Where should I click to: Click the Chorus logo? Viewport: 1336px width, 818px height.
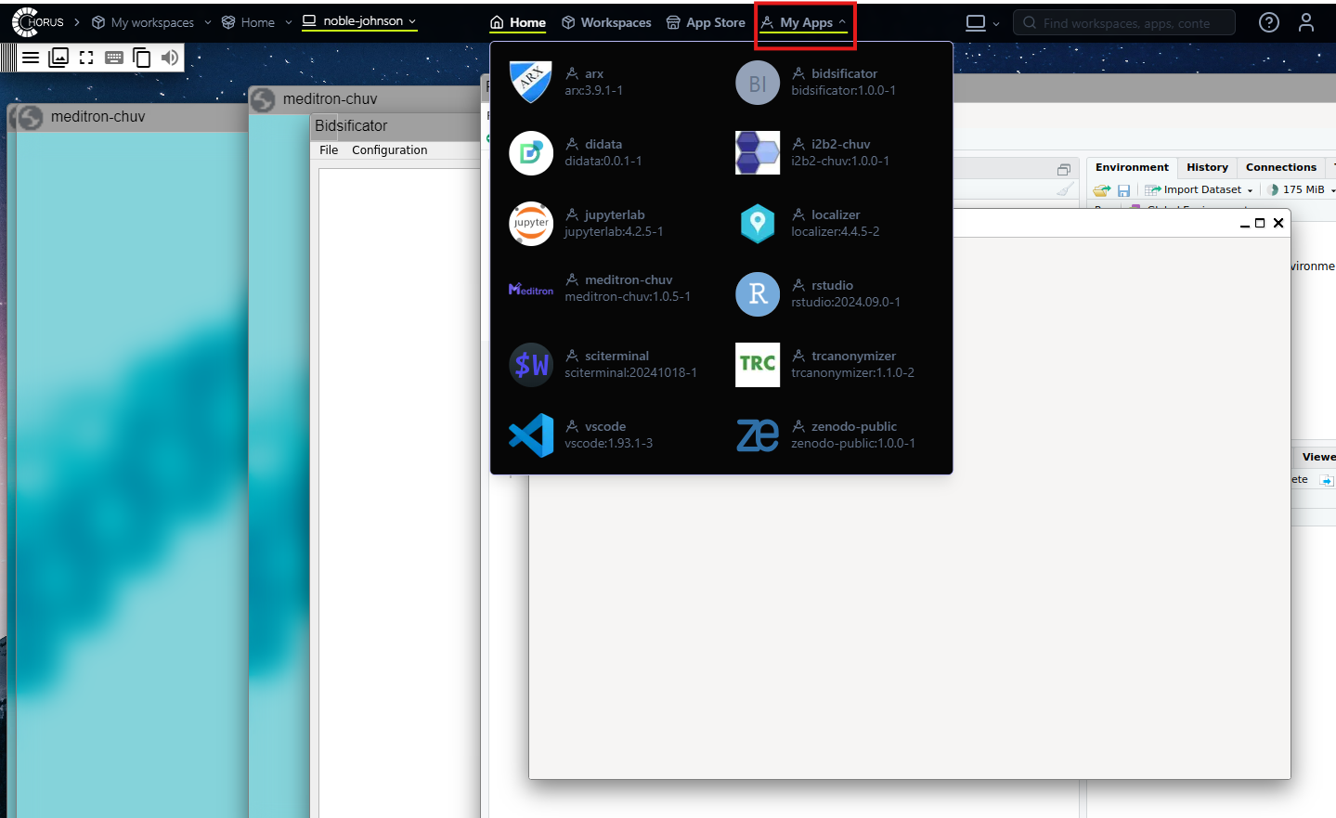click(x=38, y=22)
